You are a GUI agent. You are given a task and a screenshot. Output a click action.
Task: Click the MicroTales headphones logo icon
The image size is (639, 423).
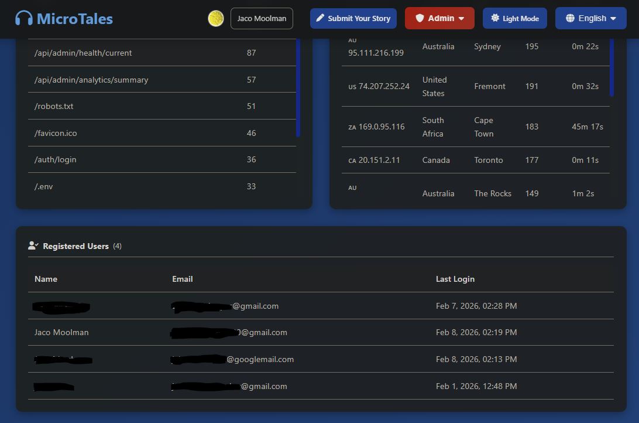pos(24,18)
